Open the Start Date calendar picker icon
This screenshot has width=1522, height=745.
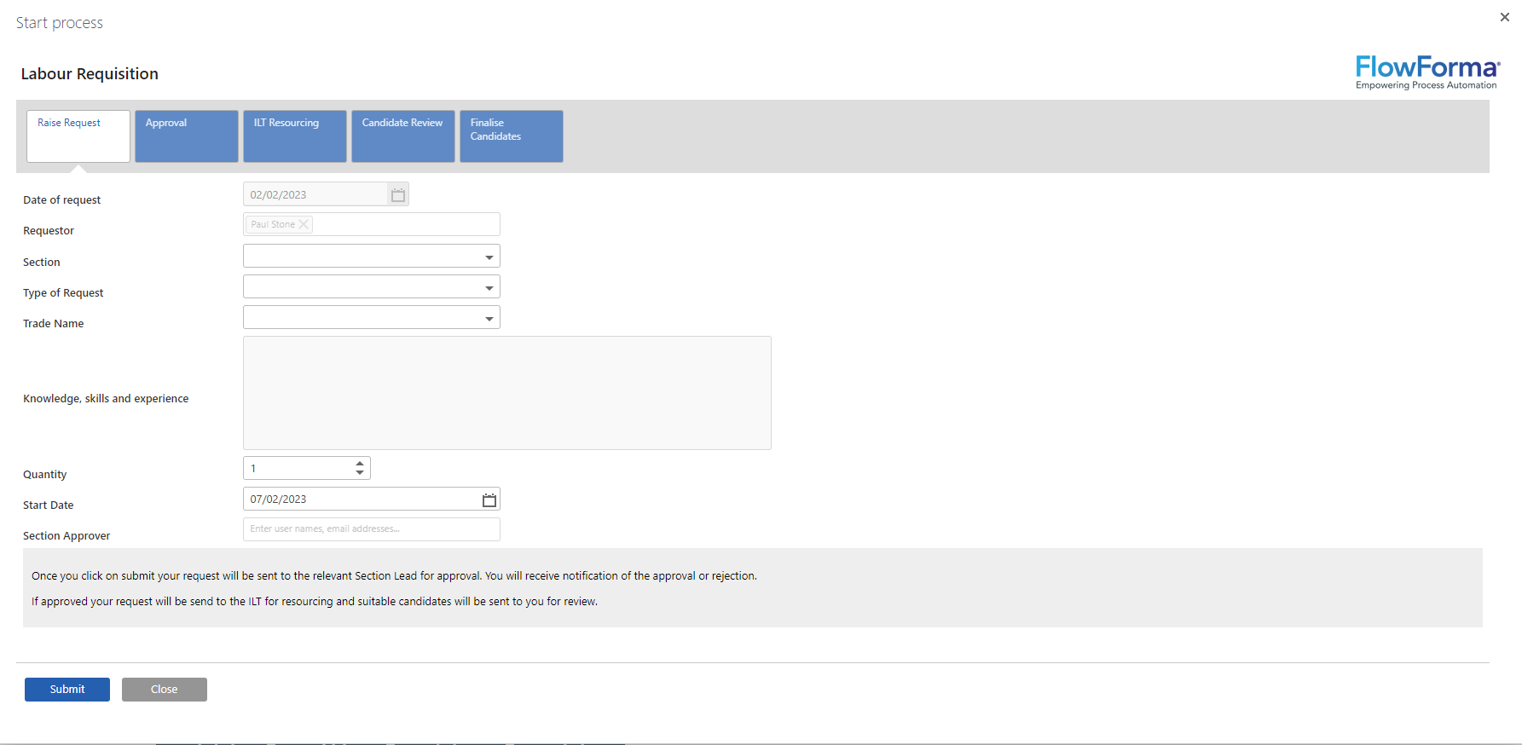[x=489, y=500]
